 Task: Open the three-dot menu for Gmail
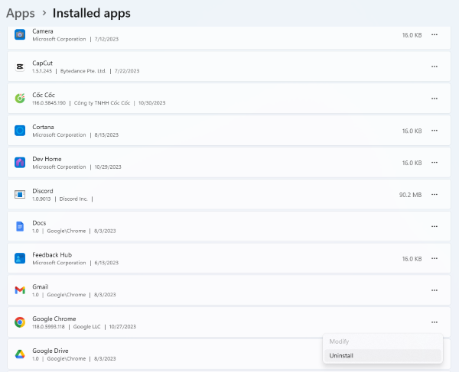click(435, 290)
